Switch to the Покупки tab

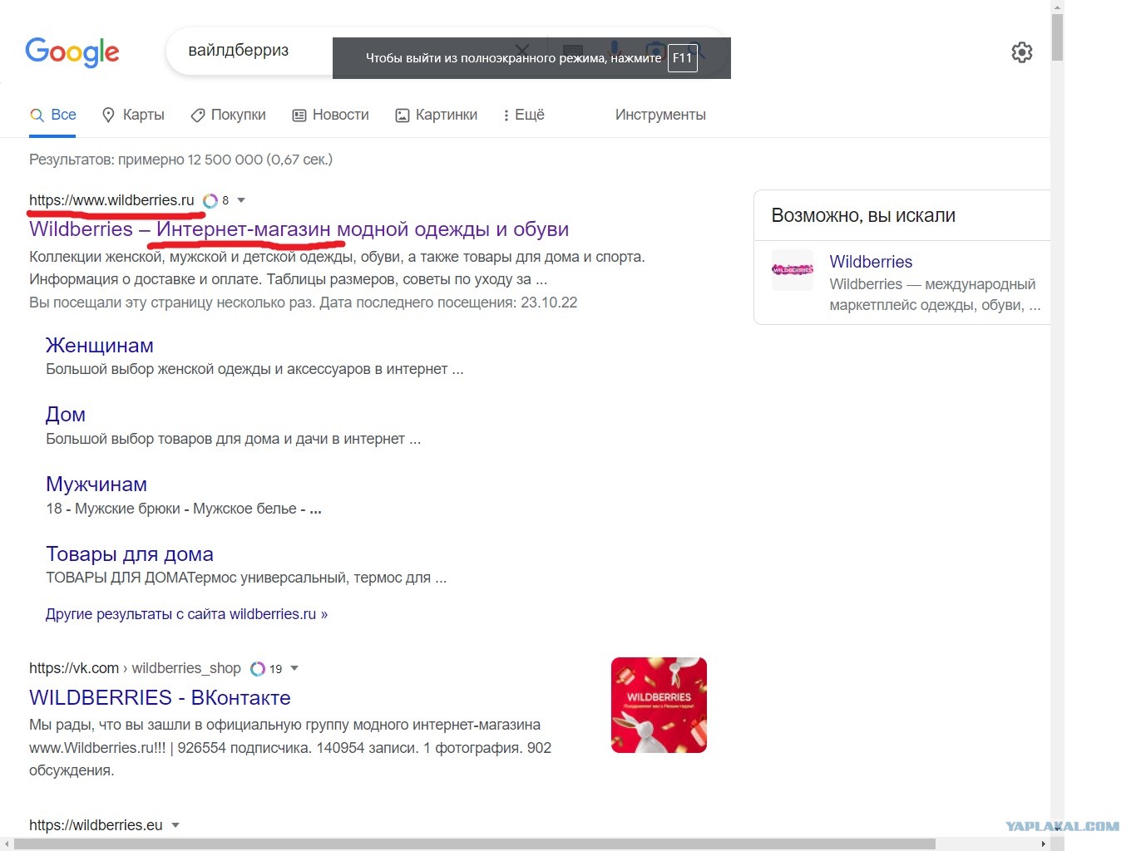pyautogui.click(x=228, y=115)
